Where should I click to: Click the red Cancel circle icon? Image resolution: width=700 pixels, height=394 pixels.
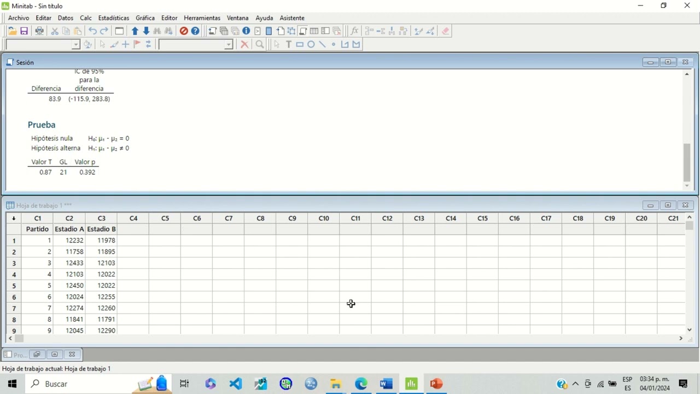184,31
